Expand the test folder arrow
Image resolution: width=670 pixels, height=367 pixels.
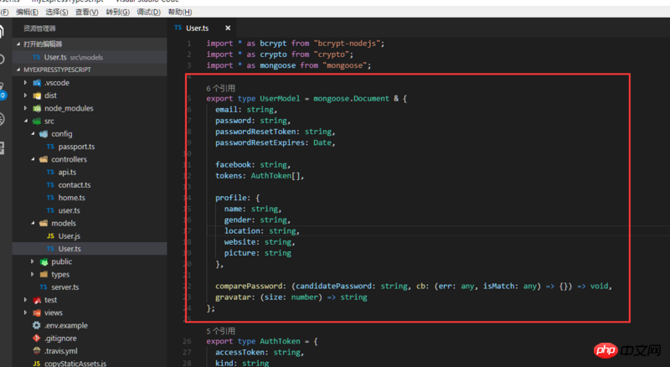click(x=26, y=300)
